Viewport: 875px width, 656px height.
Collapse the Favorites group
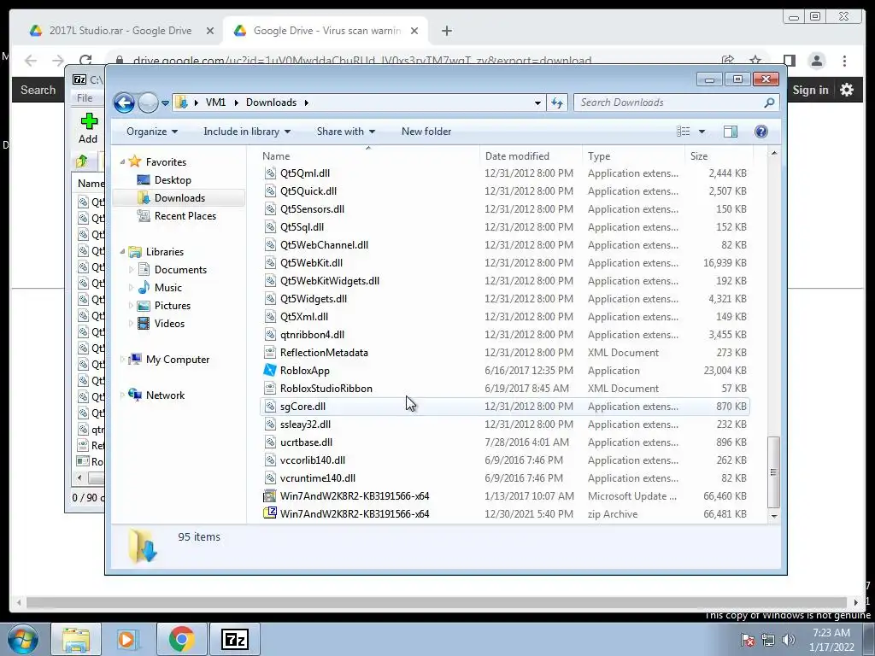(x=122, y=161)
